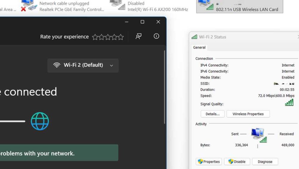Open connection Details... button

pyautogui.click(x=213, y=114)
